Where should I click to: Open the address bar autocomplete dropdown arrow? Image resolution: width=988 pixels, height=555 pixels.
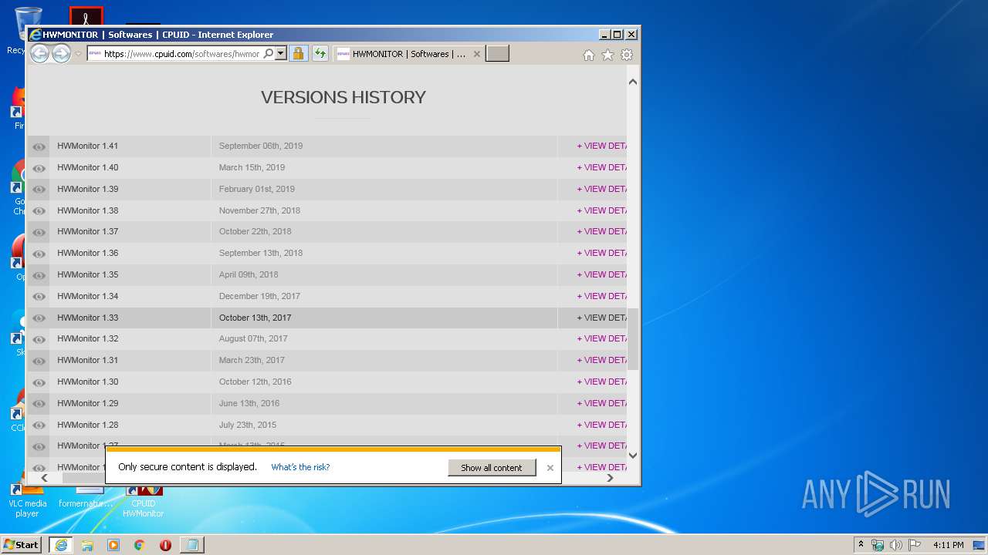281,54
